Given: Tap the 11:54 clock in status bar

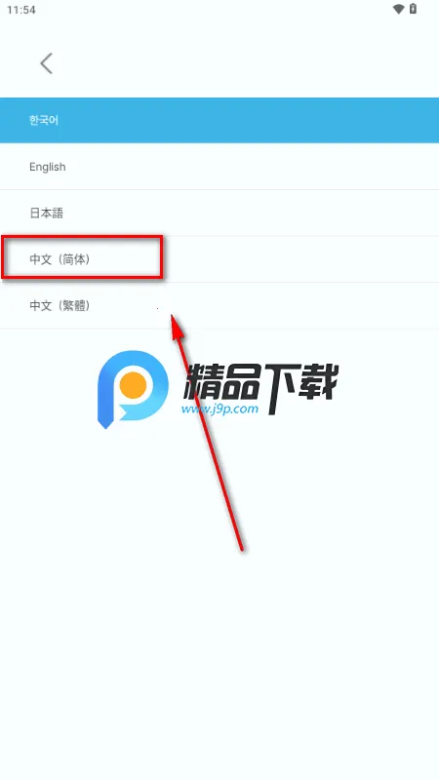Looking at the screenshot, I should [20, 10].
